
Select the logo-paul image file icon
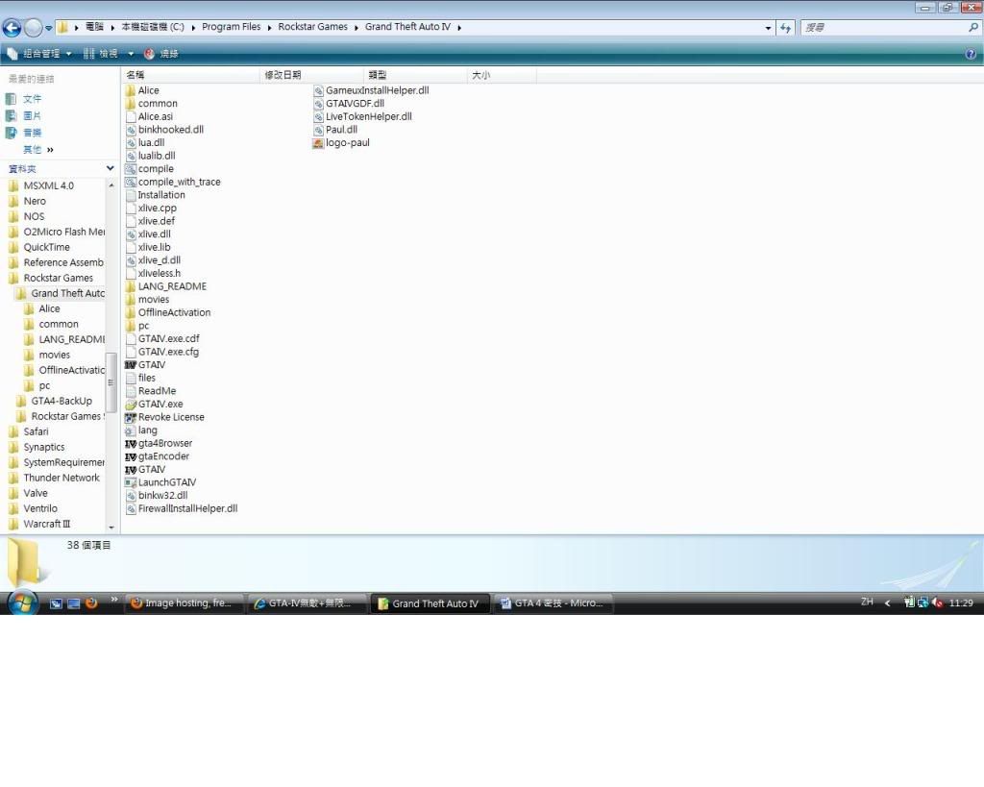tap(318, 143)
